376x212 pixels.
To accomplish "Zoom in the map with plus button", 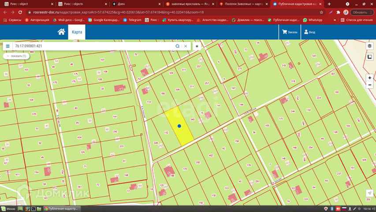I will [x=369, y=78].
